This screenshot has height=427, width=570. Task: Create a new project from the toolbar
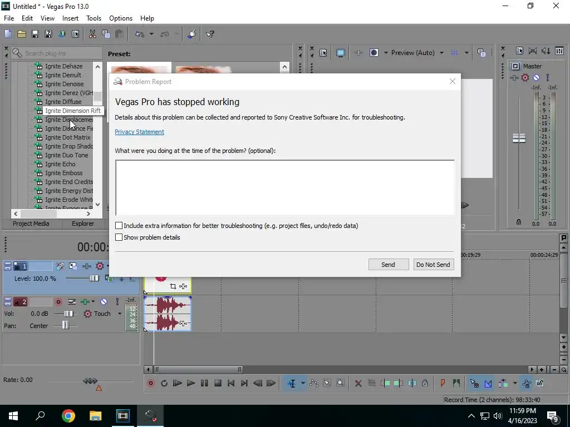point(8,34)
